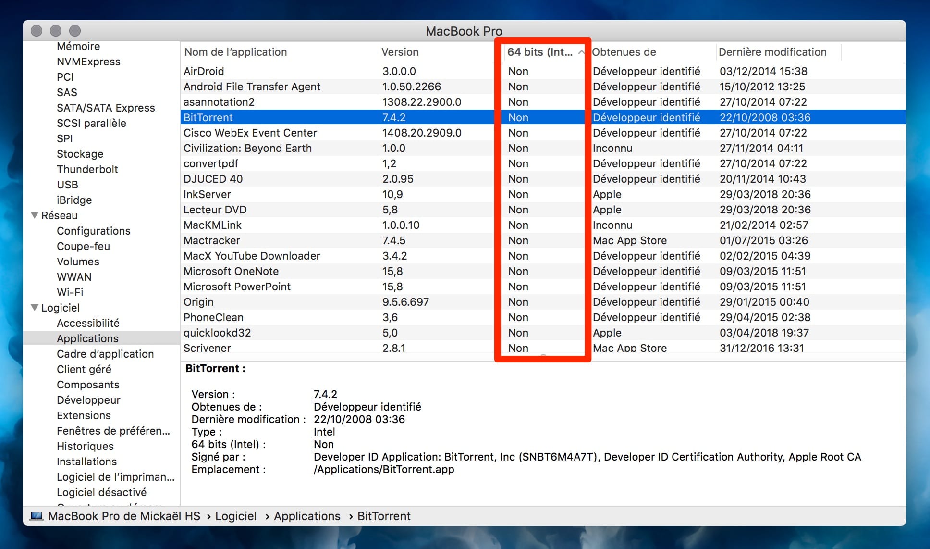Select the Scrivener application row
This screenshot has width=930, height=549.
point(543,347)
